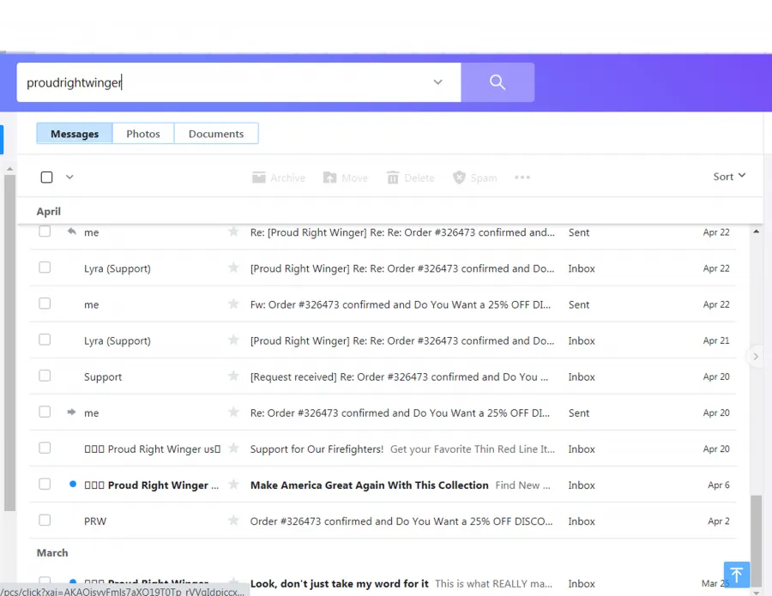The height and width of the screenshot is (596, 772).
Task: Click 'Sent' folder label on 'Fw: Order' row
Action: [x=578, y=304]
